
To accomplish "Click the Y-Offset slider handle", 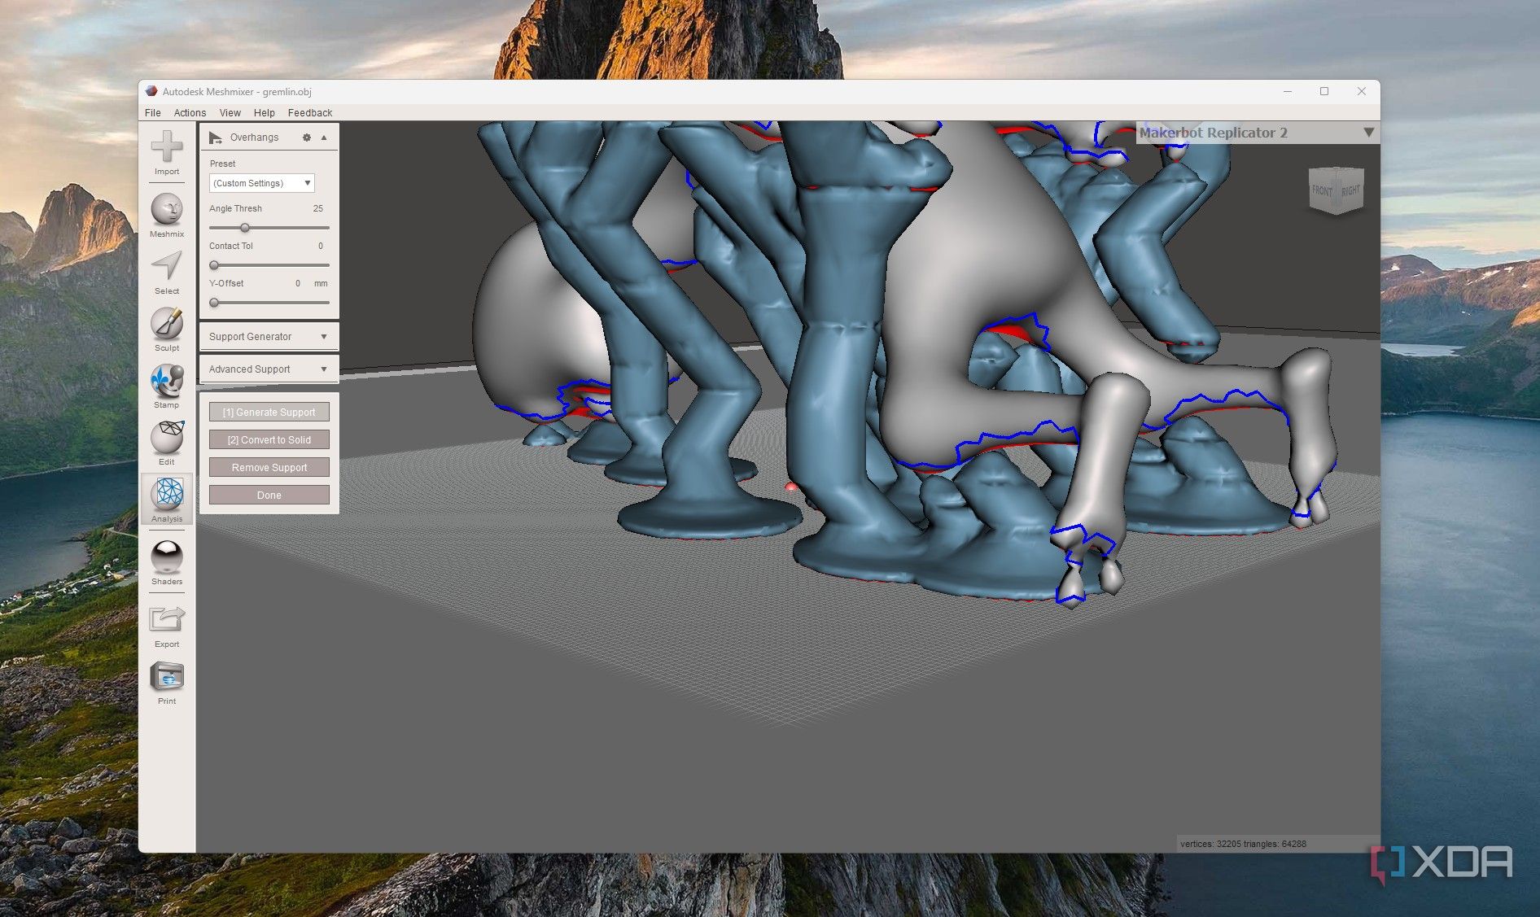I will click(214, 303).
